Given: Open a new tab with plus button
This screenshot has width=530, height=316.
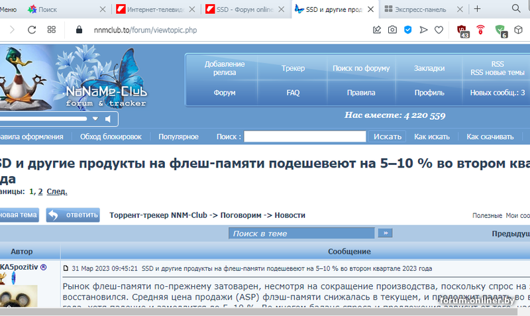Looking at the screenshot, I should click(477, 9).
